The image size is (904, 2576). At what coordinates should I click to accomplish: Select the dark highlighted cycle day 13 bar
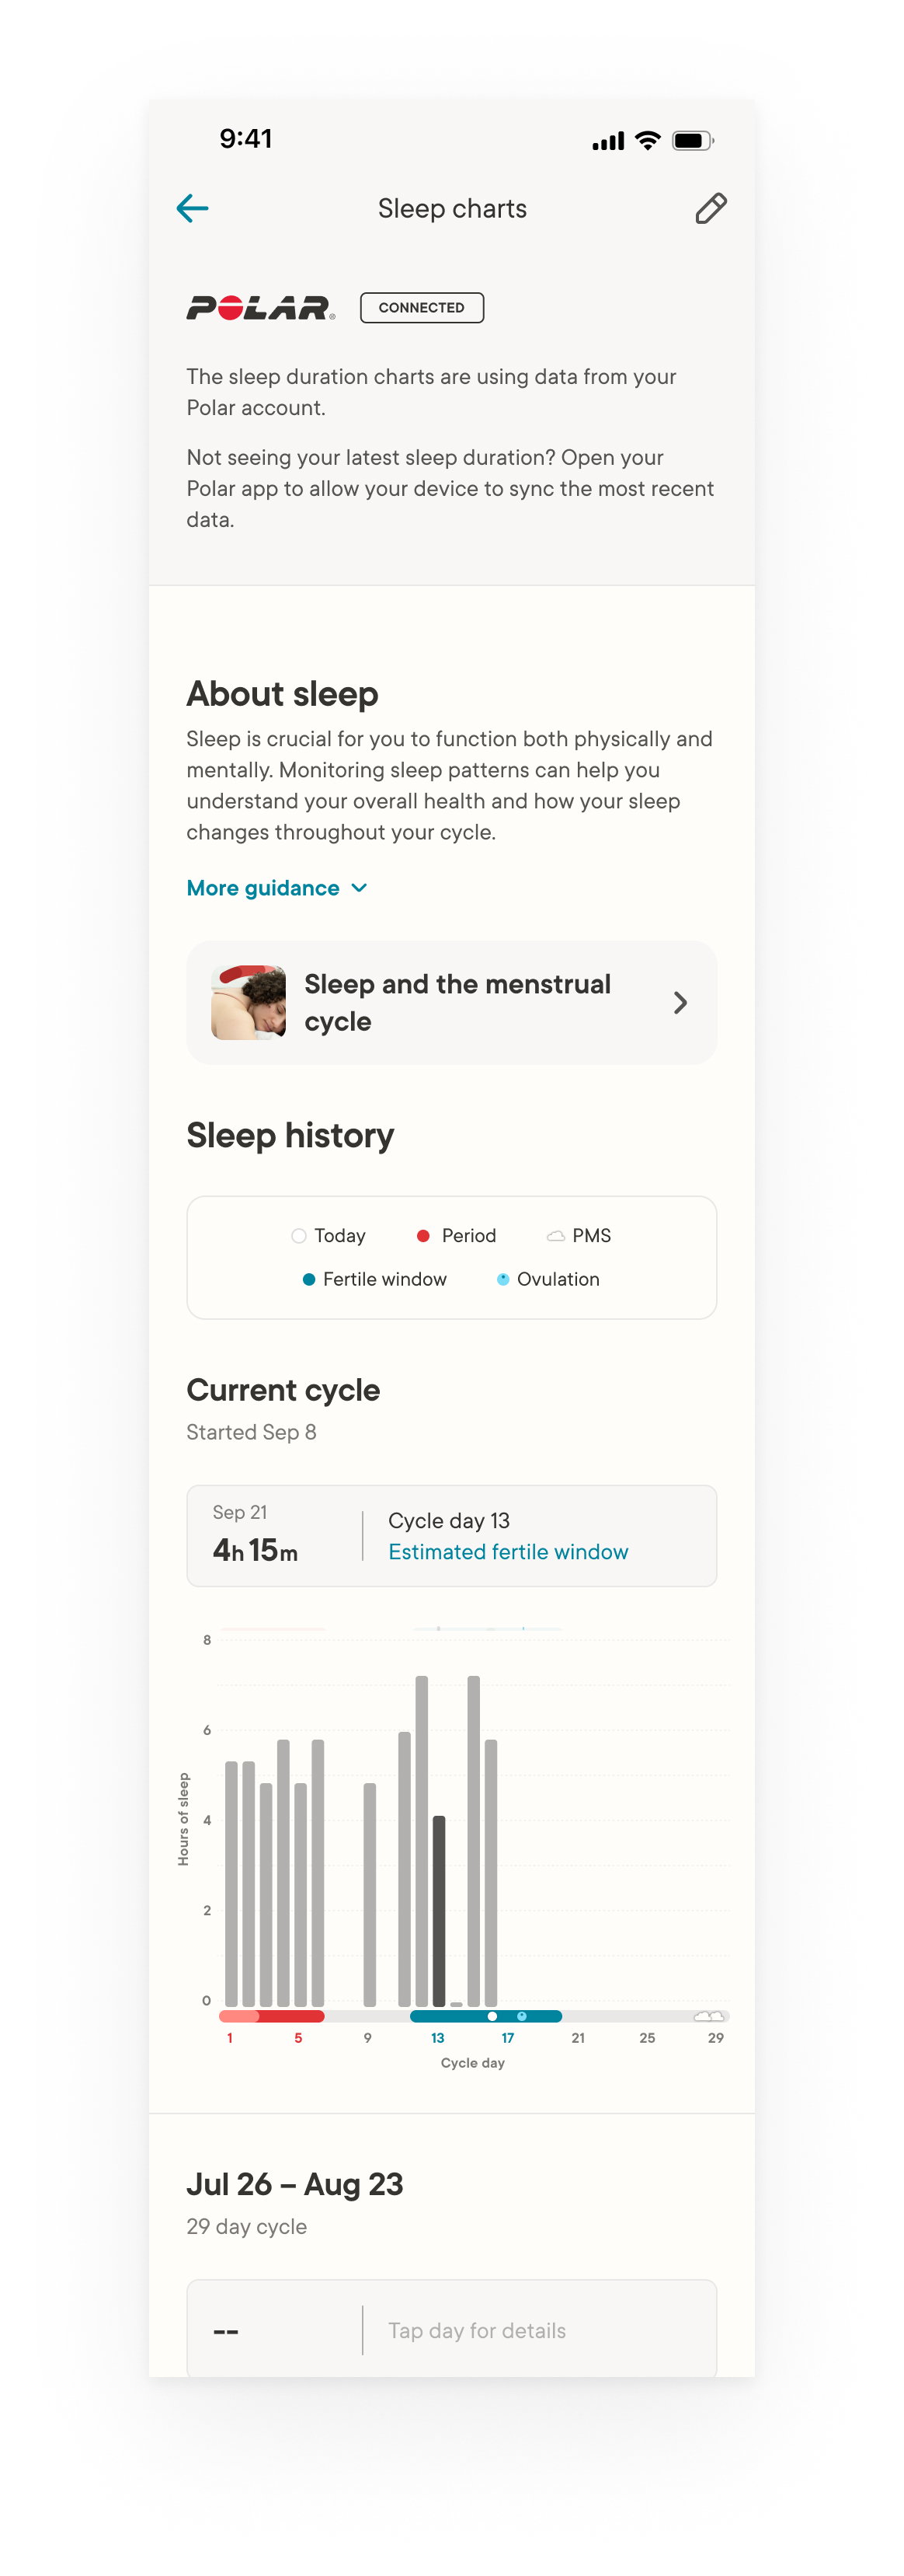439,1910
